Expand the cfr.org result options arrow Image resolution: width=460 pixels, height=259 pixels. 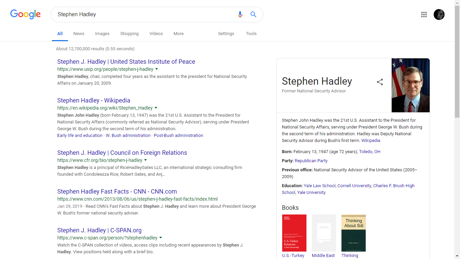pyautogui.click(x=145, y=160)
